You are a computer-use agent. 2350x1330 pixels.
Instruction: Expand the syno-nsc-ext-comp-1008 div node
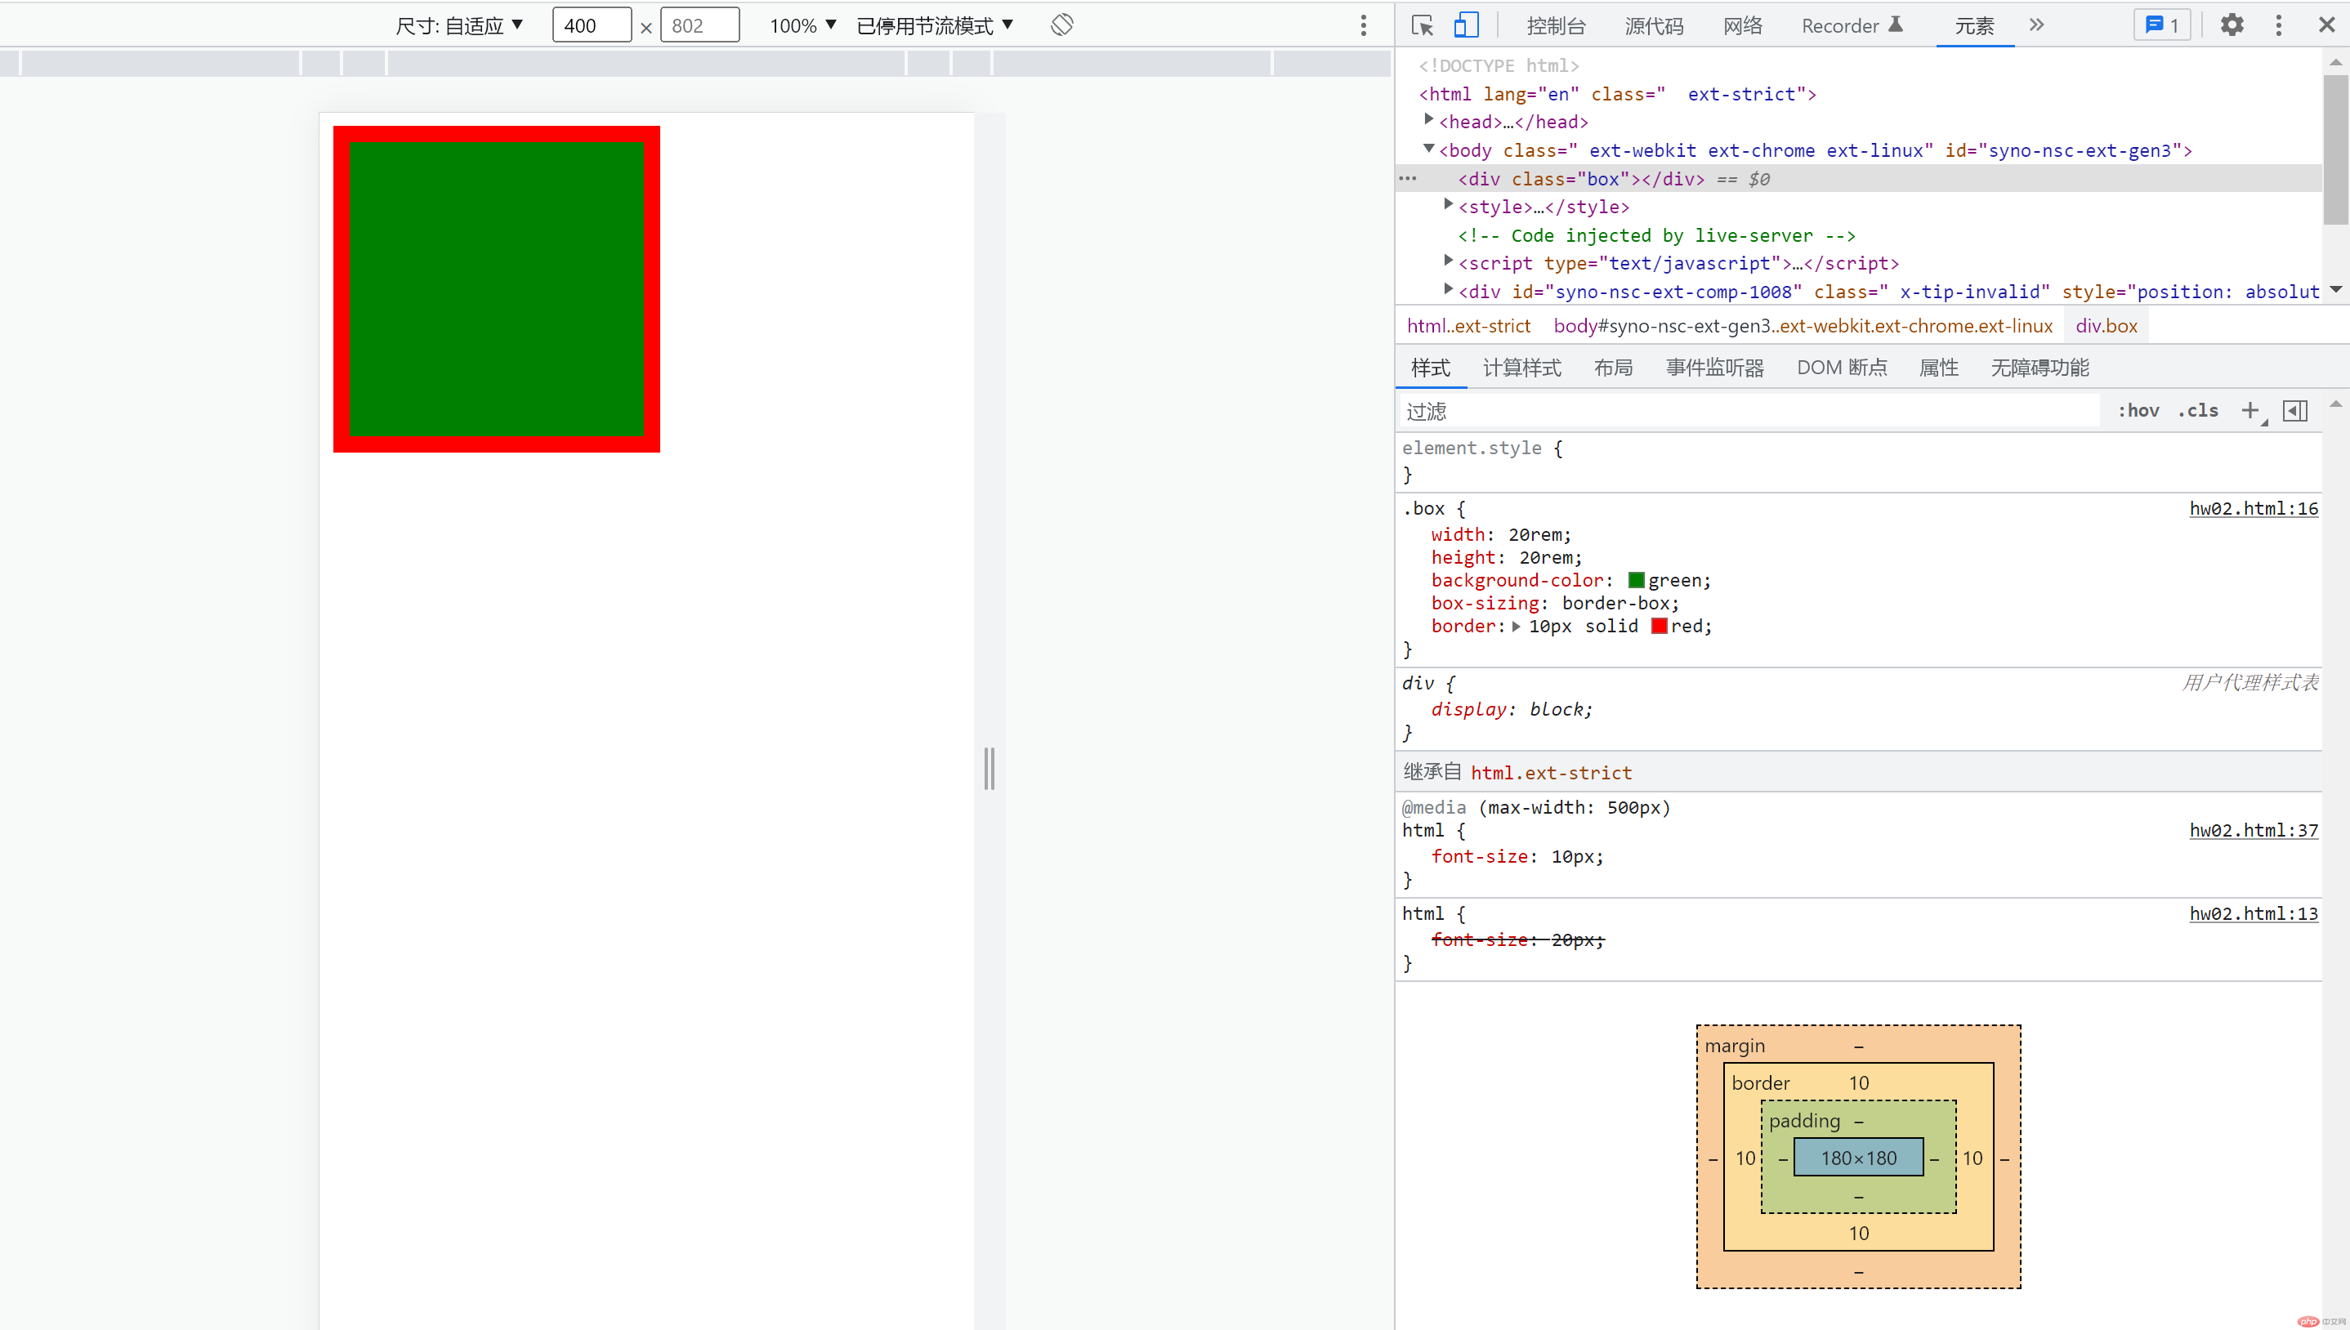tap(1449, 289)
